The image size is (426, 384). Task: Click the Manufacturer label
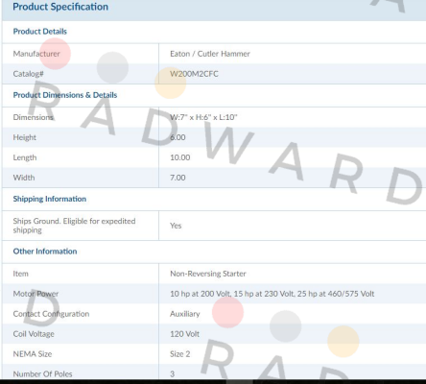click(x=36, y=54)
